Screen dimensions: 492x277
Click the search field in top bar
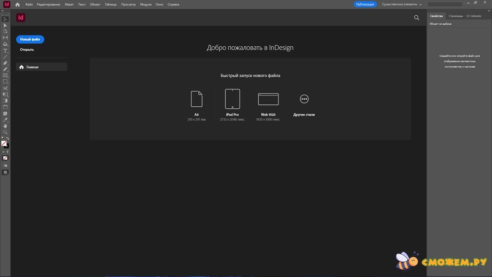point(444,4)
